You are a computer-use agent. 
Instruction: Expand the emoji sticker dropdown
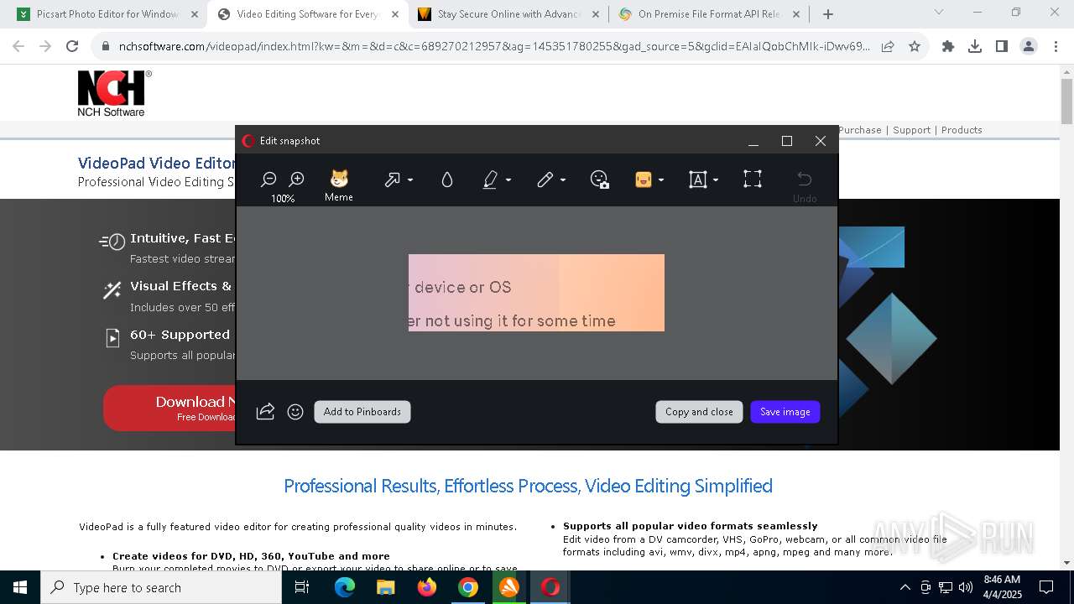pos(661,180)
